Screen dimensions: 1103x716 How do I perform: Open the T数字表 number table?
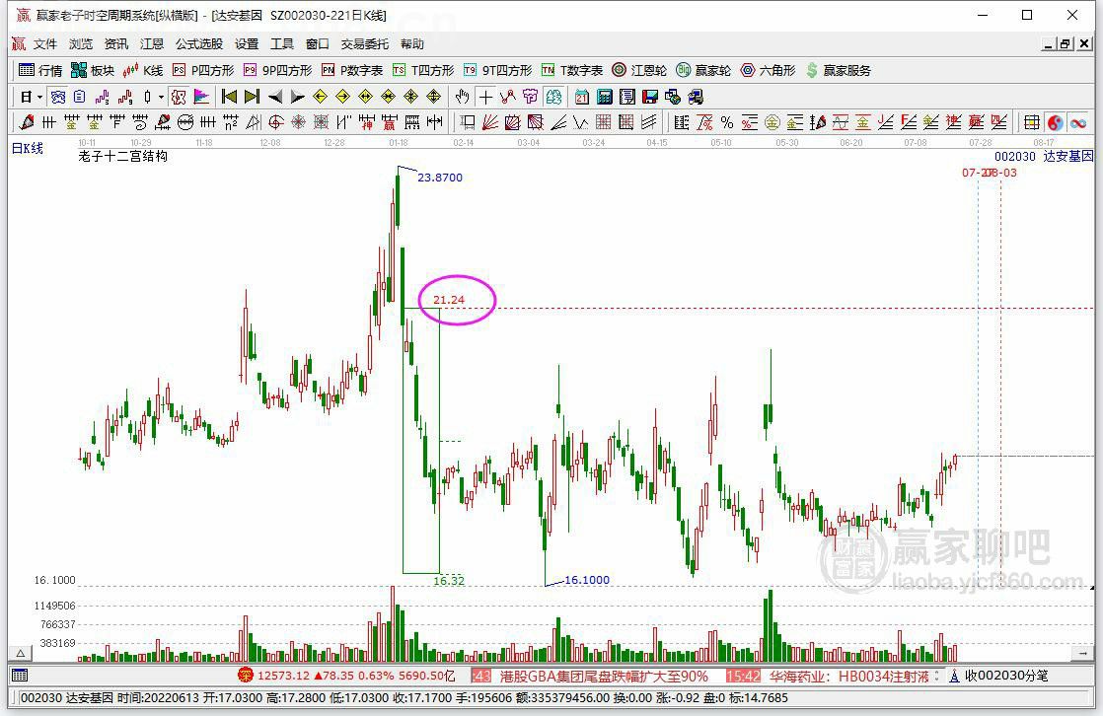572,70
